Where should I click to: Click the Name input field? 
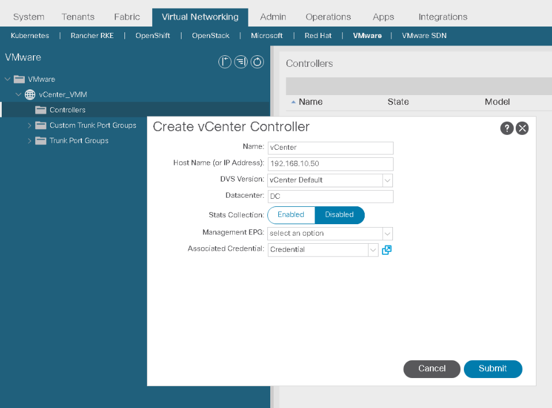point(331,148)
